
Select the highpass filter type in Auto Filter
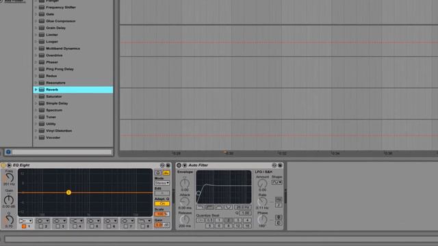pyautogui.click(x=209, y=207)
